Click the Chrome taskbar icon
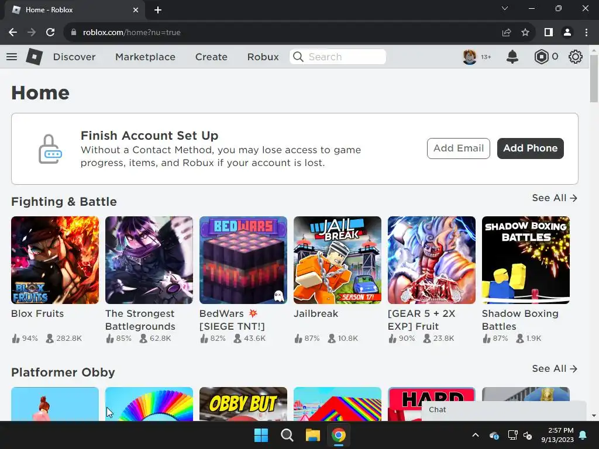The height and width of the screenshot is (449, 599). pos(339,435)
